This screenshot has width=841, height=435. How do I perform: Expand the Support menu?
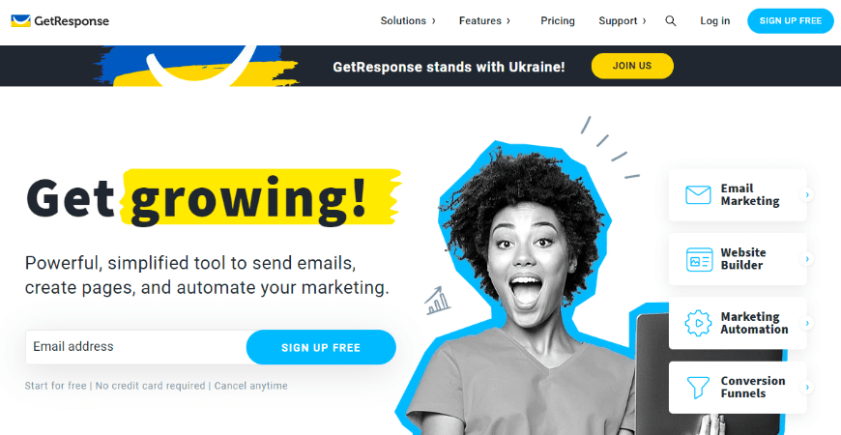click(623, 21)
